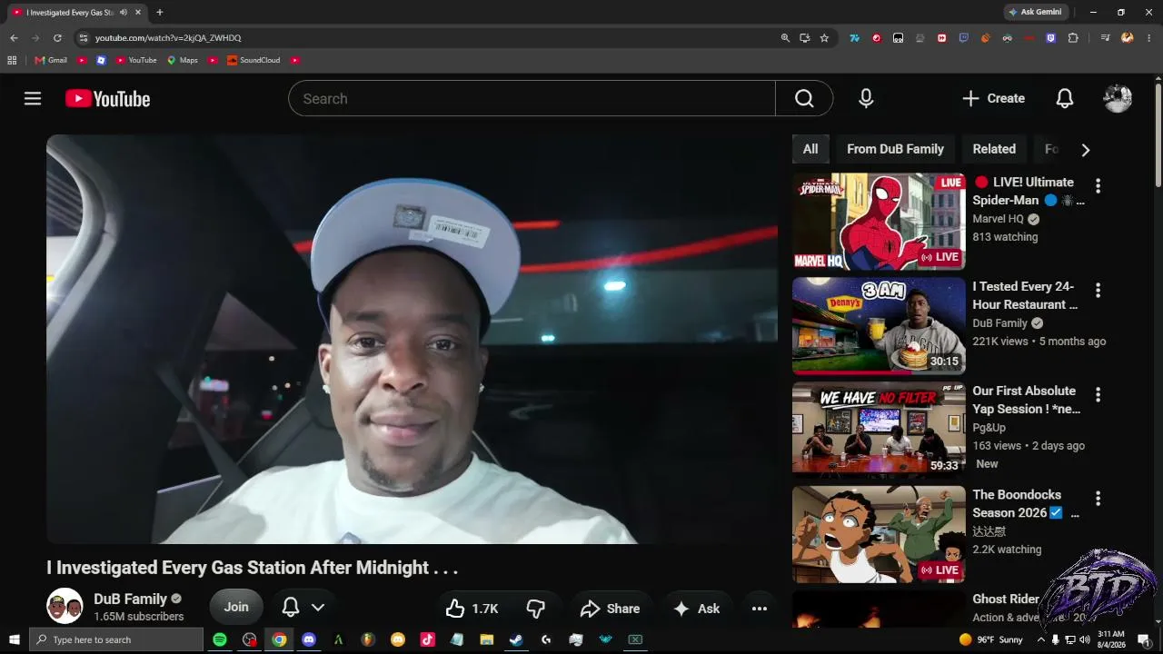This screenshot has height=654, width=1163.
Task: Open the YouTube account avatar menu
Action: (1118, 98)
